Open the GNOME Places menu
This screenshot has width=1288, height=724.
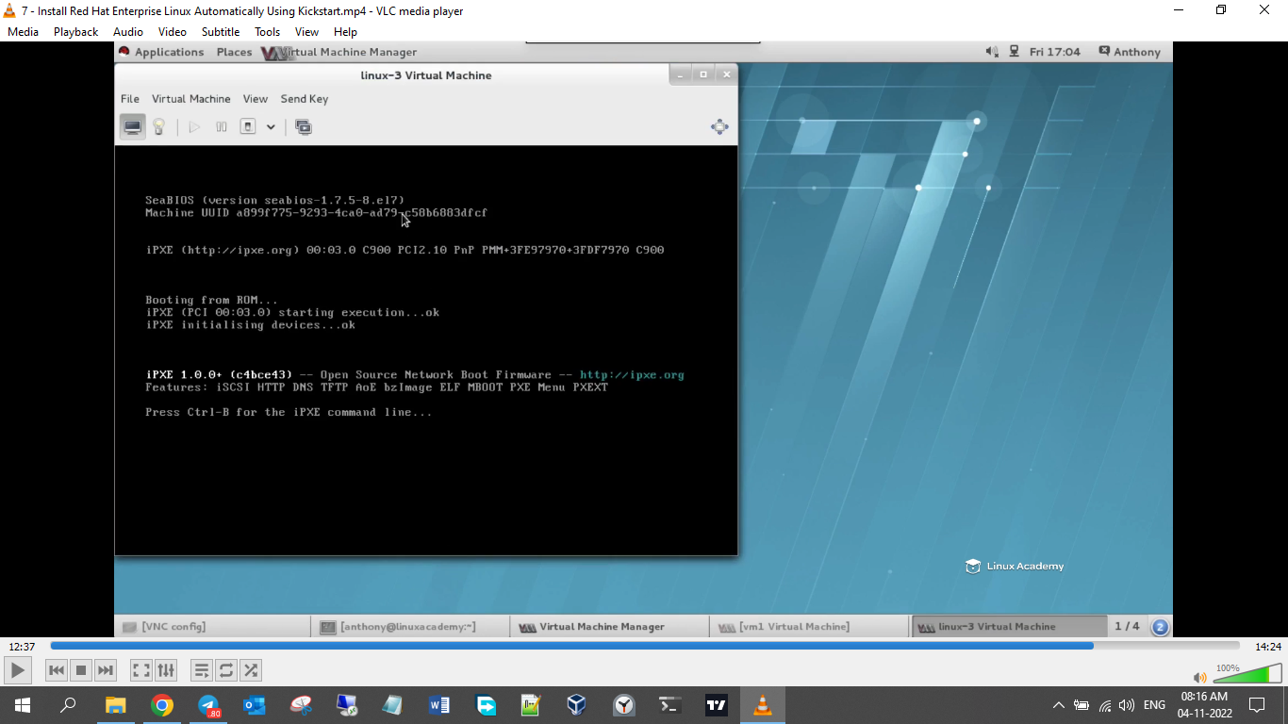tap(234, 52)
